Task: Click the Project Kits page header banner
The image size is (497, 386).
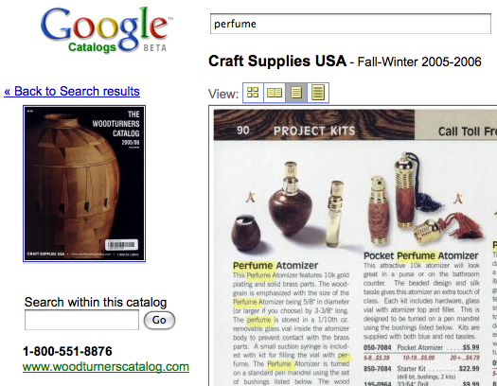Action: coord(313,125)
